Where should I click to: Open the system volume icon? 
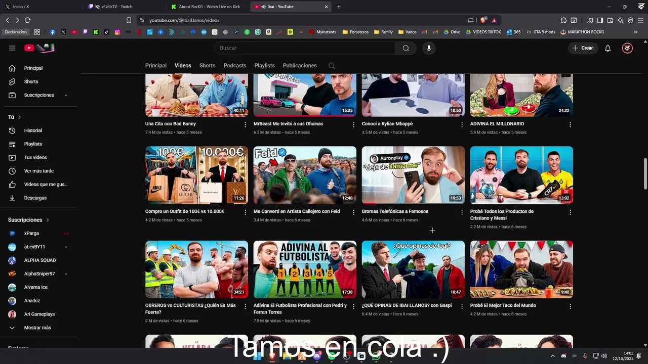pos(604,356)
